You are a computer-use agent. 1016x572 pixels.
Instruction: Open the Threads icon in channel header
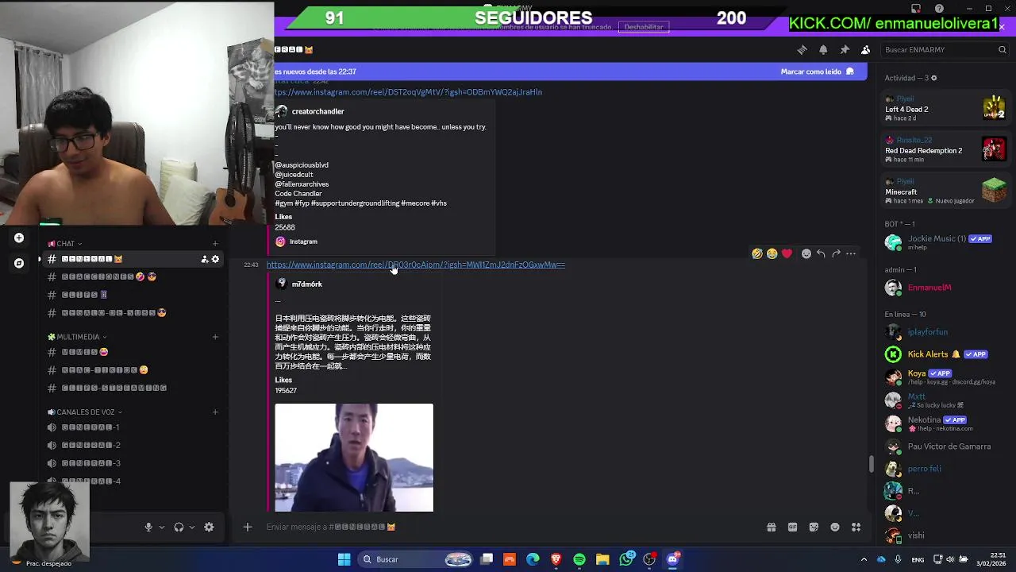point(802,49)
